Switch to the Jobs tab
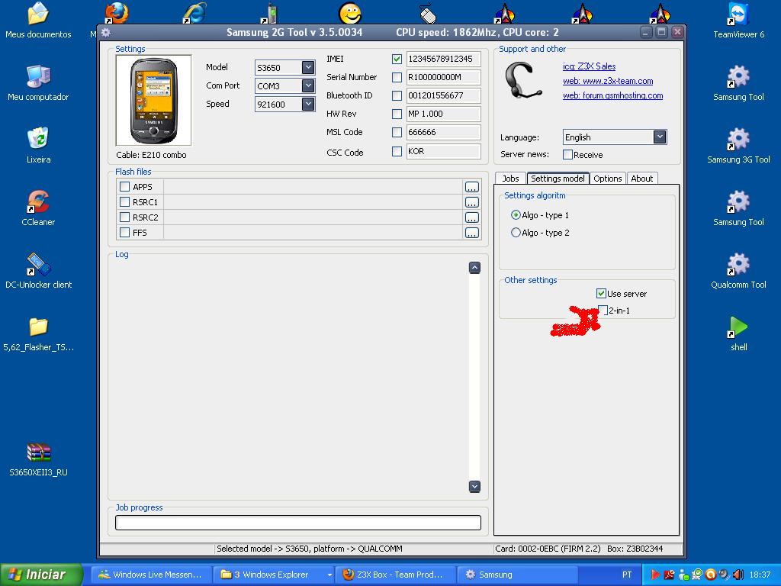The image size is (781, 586). (510, 179)
